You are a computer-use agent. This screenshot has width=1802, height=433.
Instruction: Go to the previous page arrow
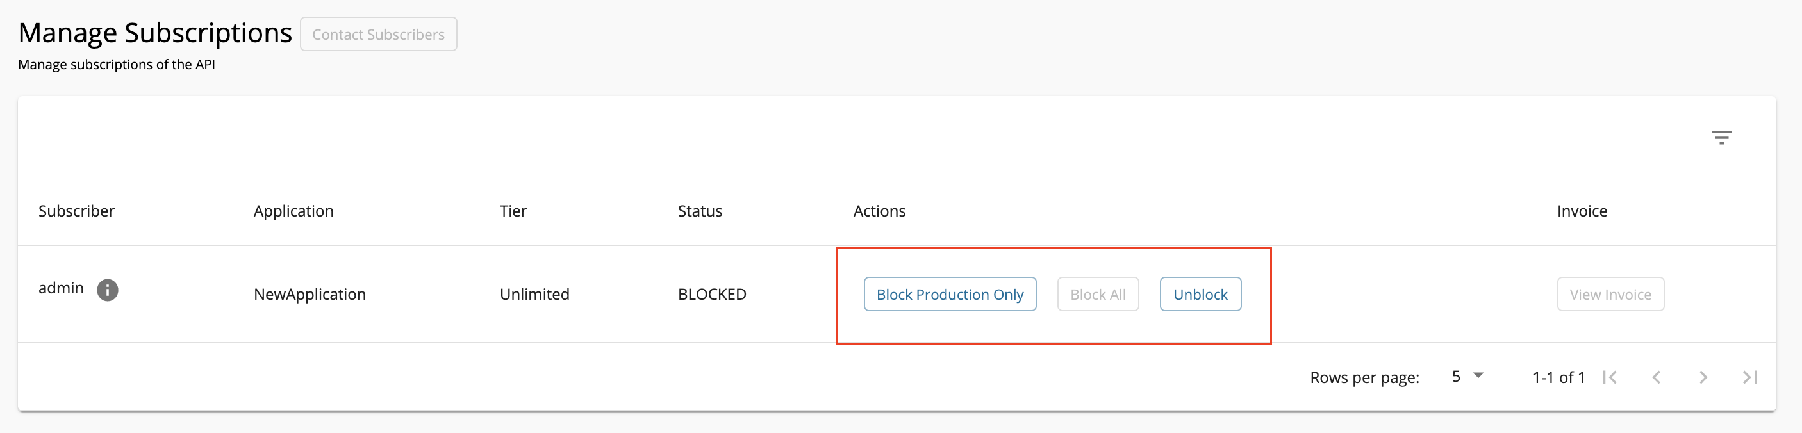[x=1656, y=377]
